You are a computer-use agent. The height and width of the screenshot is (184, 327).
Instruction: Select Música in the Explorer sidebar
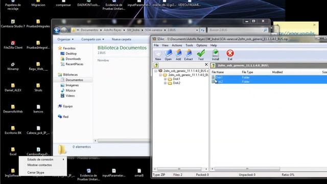pos(71,90)
